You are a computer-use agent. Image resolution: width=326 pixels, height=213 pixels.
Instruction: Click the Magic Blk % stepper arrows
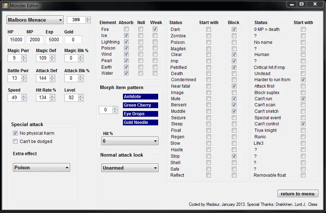pos(81,58)
